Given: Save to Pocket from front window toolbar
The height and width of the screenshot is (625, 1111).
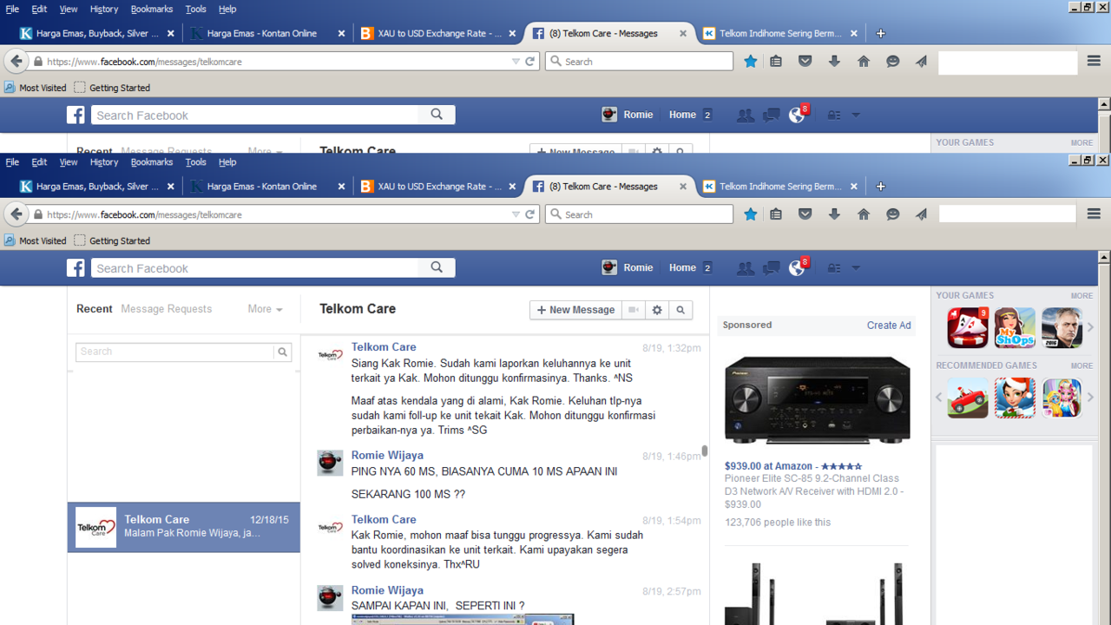Looking at the screenshot, I should (x=805, y=214).
